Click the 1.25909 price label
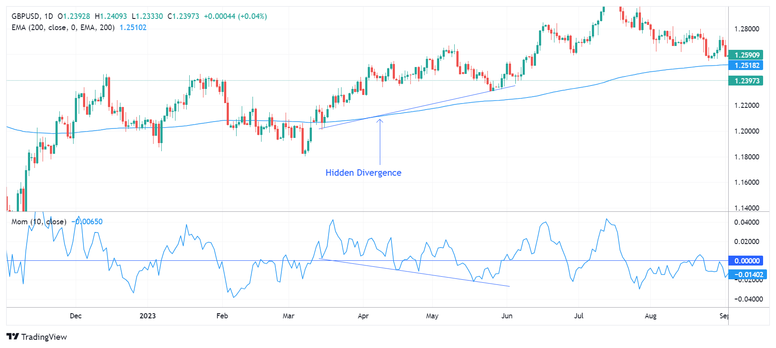 pyautogui.click(x=746, y=55)
